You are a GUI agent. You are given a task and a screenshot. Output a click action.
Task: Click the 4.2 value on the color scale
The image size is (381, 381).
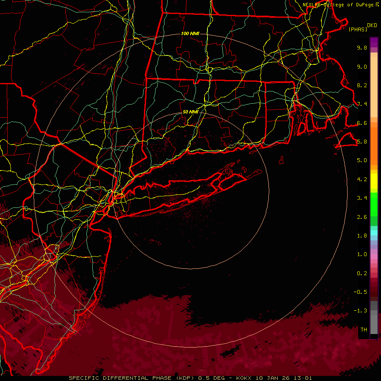pyautogui.click(x=362, y=179)
